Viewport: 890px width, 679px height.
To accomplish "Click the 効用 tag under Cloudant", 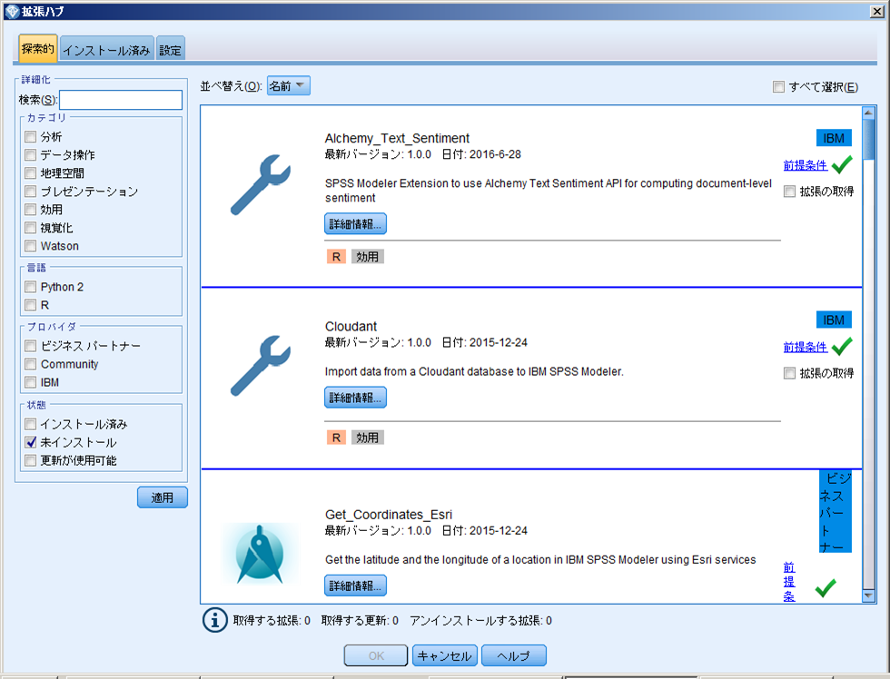I will 367,438.
